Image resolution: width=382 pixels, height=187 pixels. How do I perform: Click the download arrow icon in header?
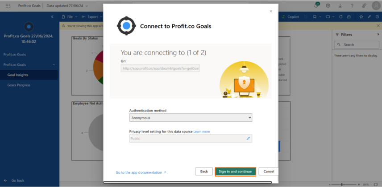point(340,6)
